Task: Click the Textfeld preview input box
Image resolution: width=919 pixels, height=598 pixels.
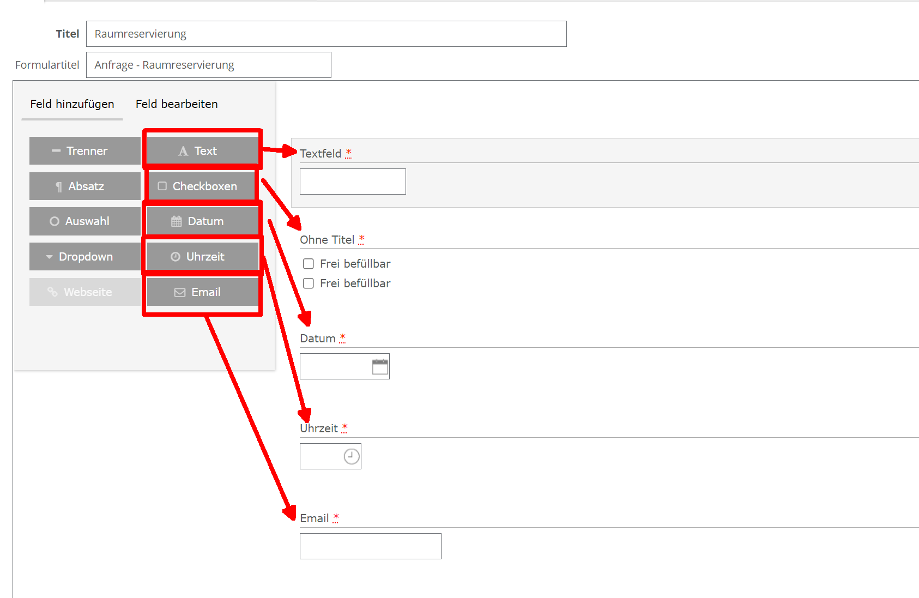Action: coord(353,182)
